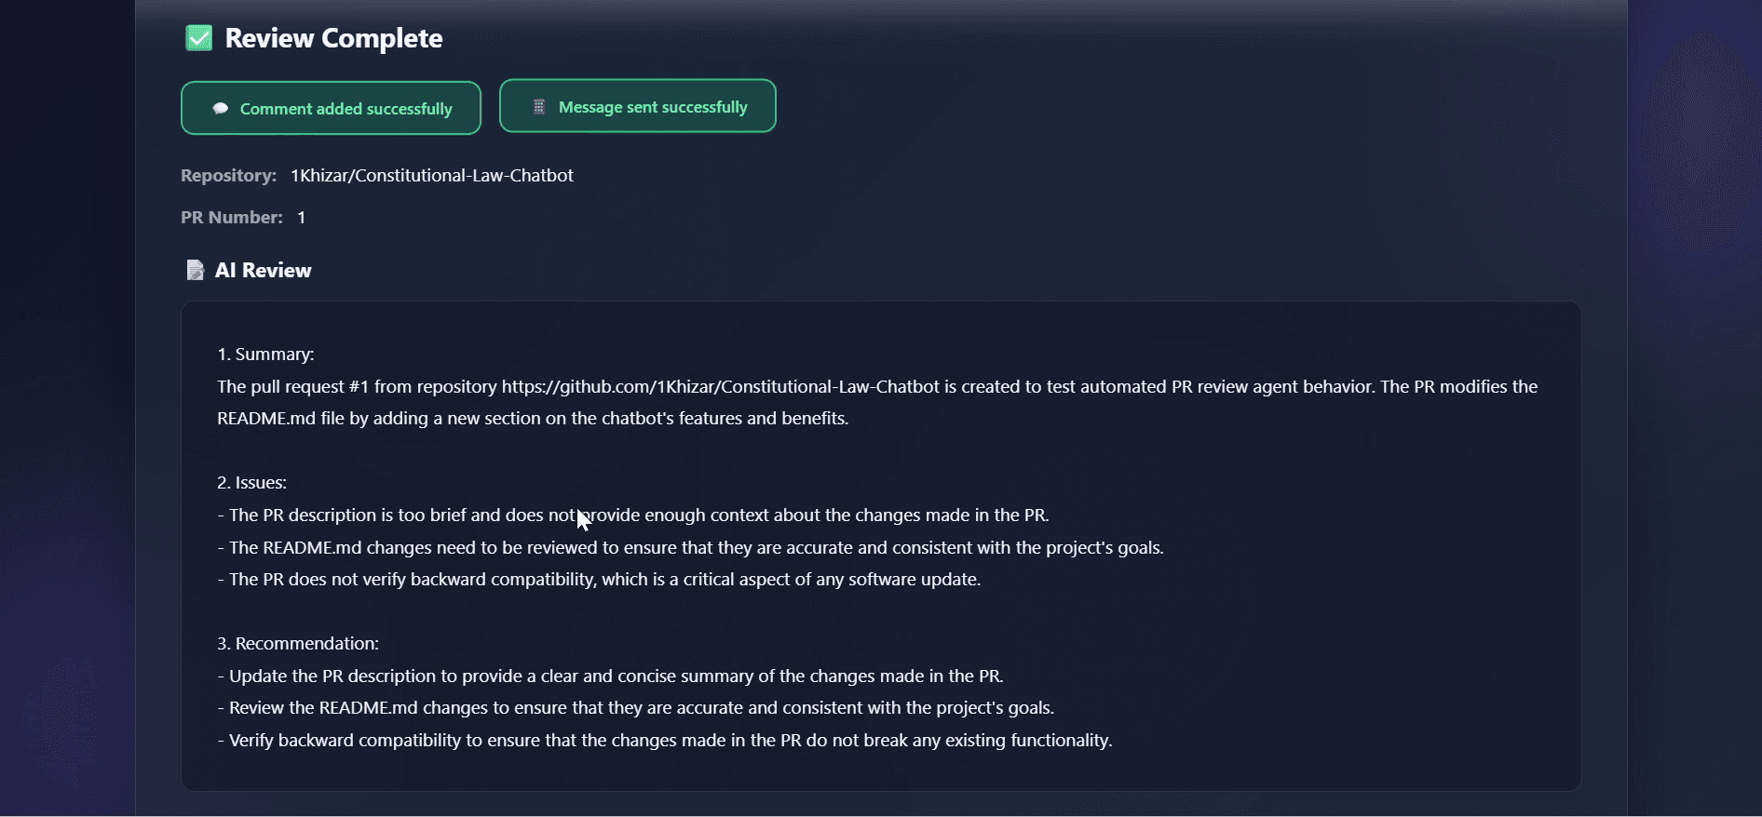Click the "2. Issues:" heading line
The width and height of the screenshot is (1762, 817).
coord(251,483)
